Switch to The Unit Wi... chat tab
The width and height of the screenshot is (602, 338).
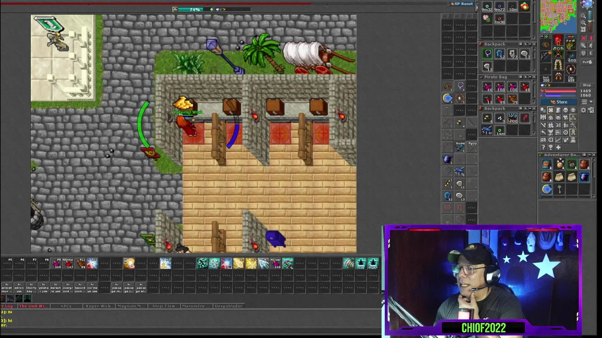point(33,306)
